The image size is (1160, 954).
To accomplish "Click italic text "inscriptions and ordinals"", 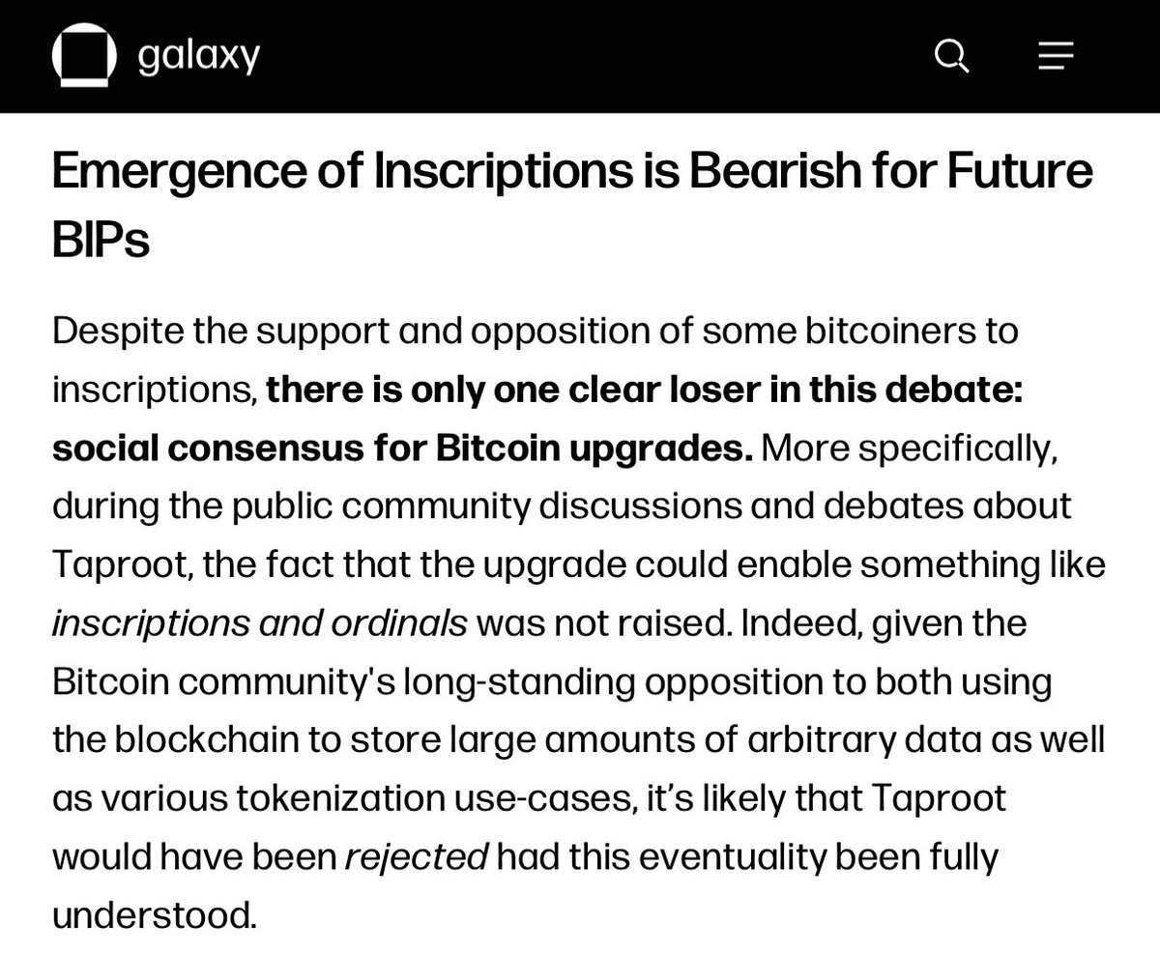I will tap(259, 623).
